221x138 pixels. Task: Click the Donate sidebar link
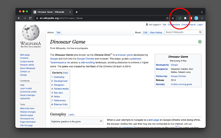coord(23,75)
